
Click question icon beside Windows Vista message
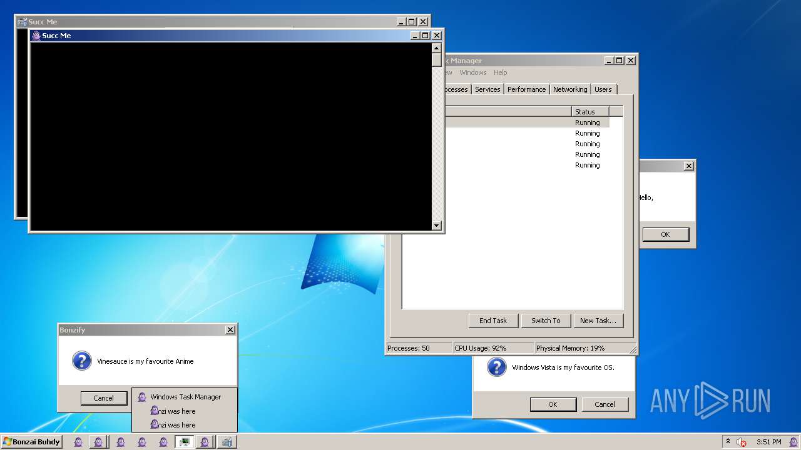pyautogui.click(x=496, y=367)
